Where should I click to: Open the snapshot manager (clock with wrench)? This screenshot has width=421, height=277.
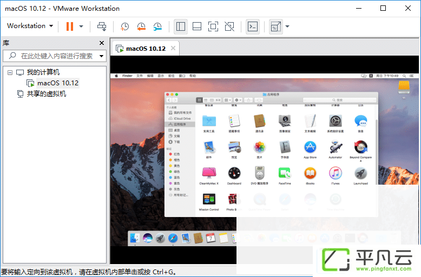coord(157,26)
